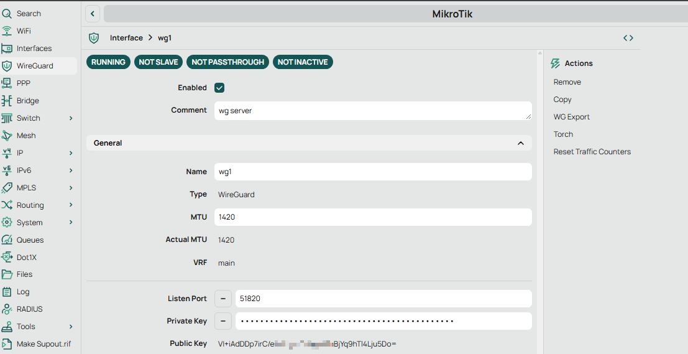The height and width of the screenshot is (354, 688).
Task: Click the shield icon beside Interface breadcrumb
Action: point(94,38)
